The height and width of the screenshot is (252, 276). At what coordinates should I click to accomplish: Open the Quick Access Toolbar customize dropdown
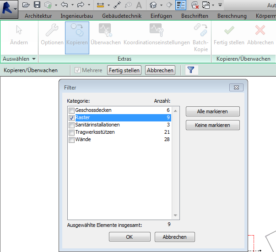pyautogui.click(x=220, y=5)
